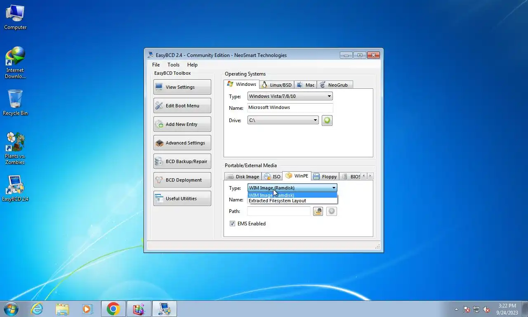Click the WinPE Path input field

pos(279,211)
